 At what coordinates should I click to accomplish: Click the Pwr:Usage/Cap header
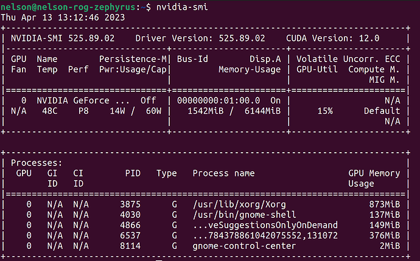click(x=133, y=69)
